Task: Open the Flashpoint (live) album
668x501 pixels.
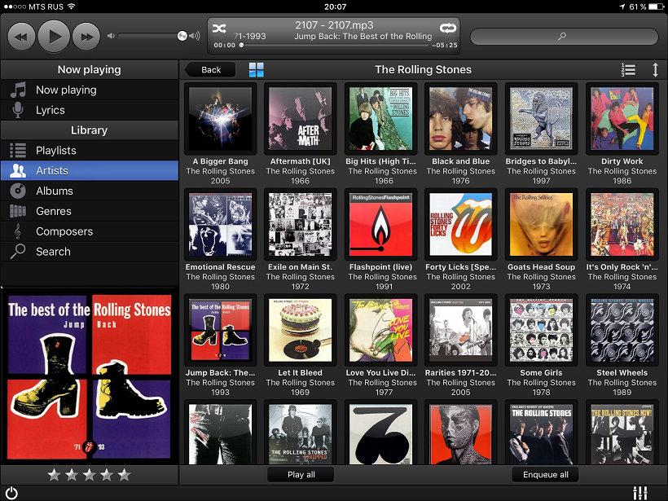Action: tap(381, 225)
